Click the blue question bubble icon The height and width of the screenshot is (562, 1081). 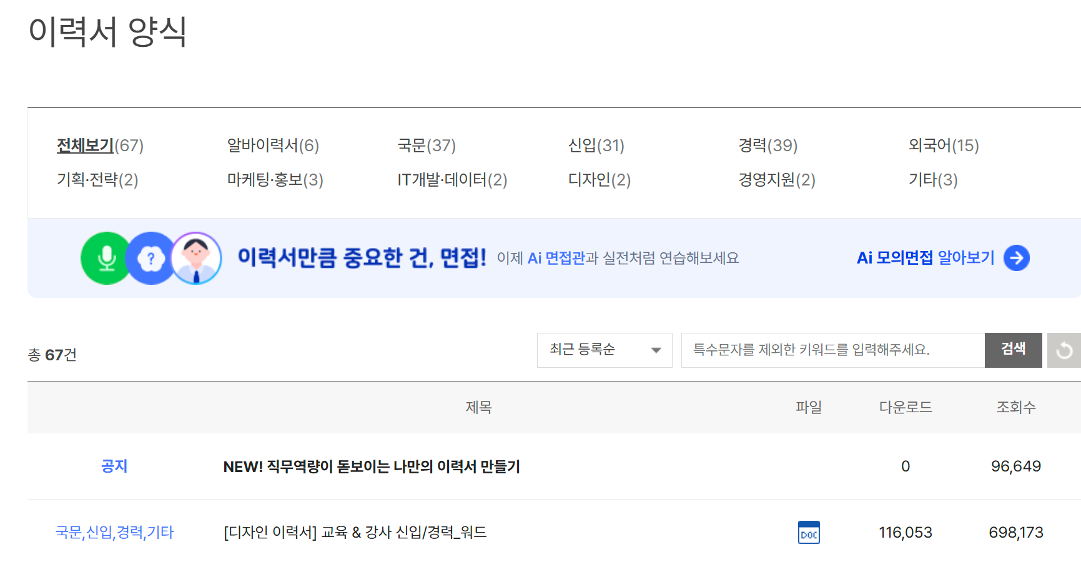point(151,258)
